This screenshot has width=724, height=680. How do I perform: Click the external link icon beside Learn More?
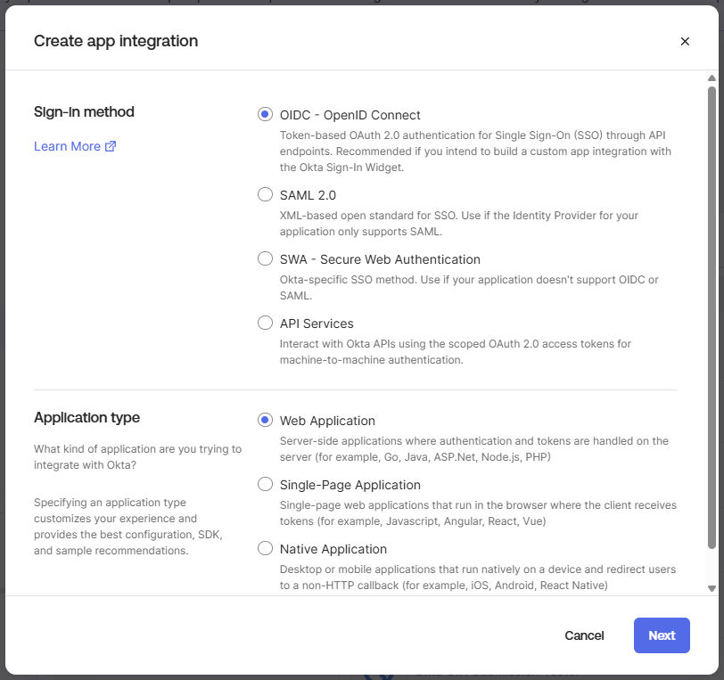111,146
